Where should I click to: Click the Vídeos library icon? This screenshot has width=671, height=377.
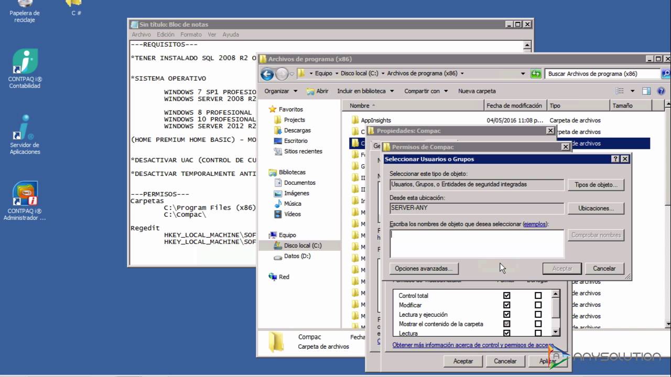(x=278, y=214)
